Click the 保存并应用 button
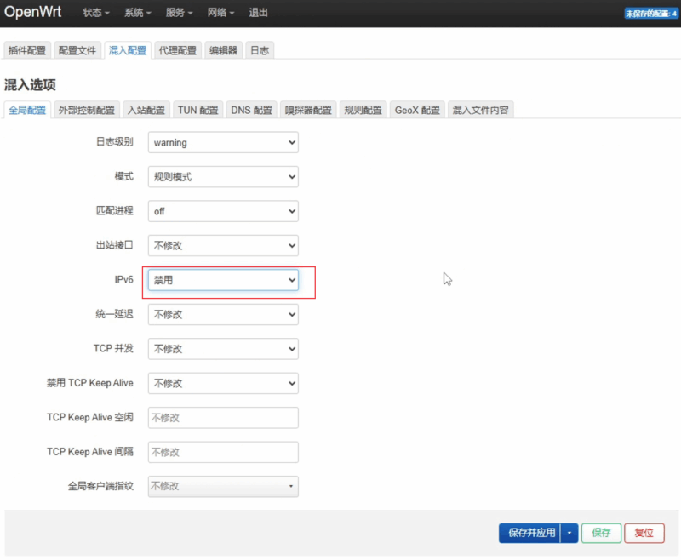Screen dimensions: 681x560 [x=530, y=533]
